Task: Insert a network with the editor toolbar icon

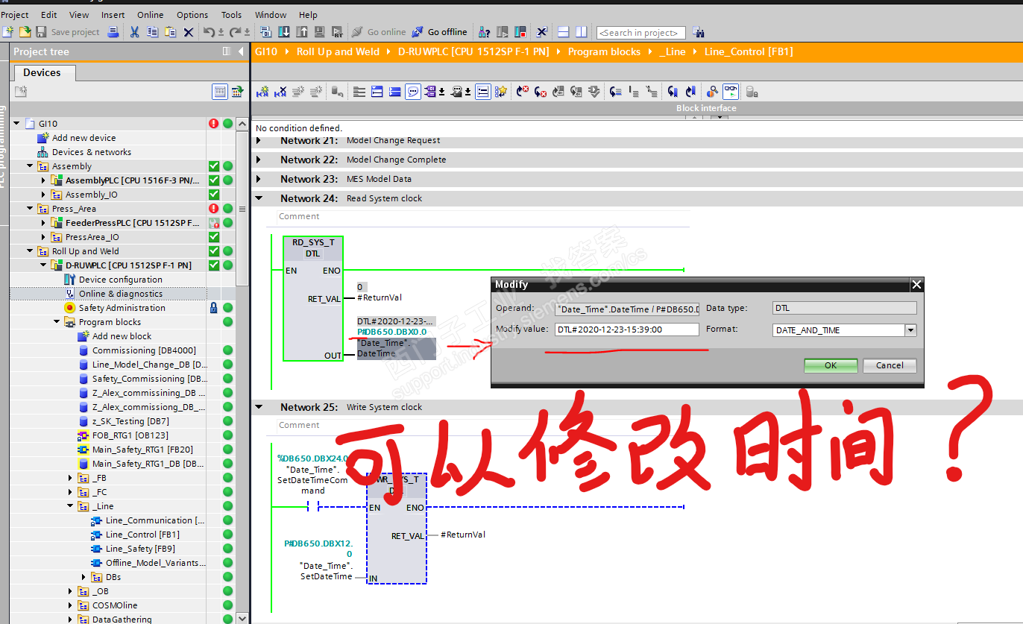Action: point(262,92)
